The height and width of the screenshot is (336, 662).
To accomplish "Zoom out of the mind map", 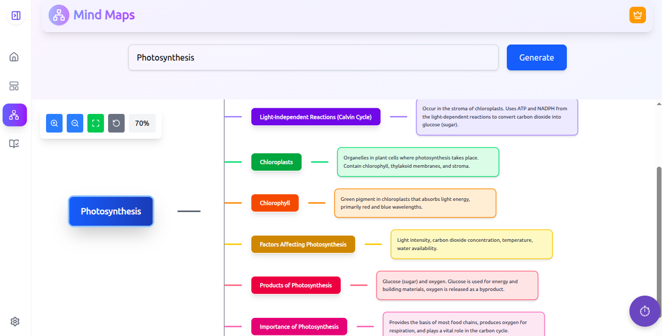I will click(75, 123).
